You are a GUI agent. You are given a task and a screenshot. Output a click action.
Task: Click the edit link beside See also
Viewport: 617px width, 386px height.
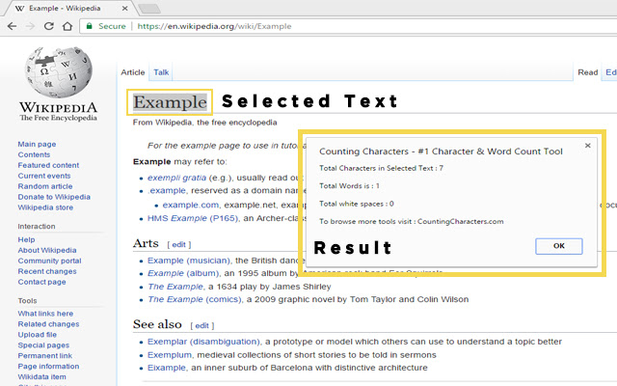click(x=202, y=325)
